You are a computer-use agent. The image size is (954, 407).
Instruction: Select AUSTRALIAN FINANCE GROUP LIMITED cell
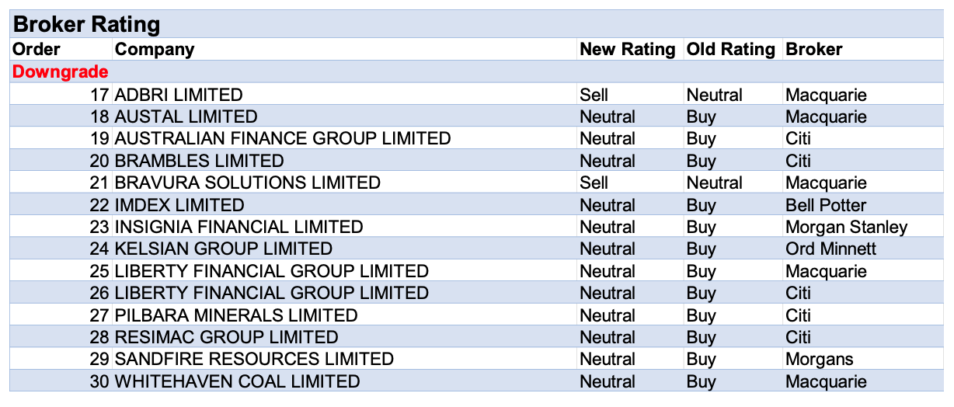click(x=283, y=139)
